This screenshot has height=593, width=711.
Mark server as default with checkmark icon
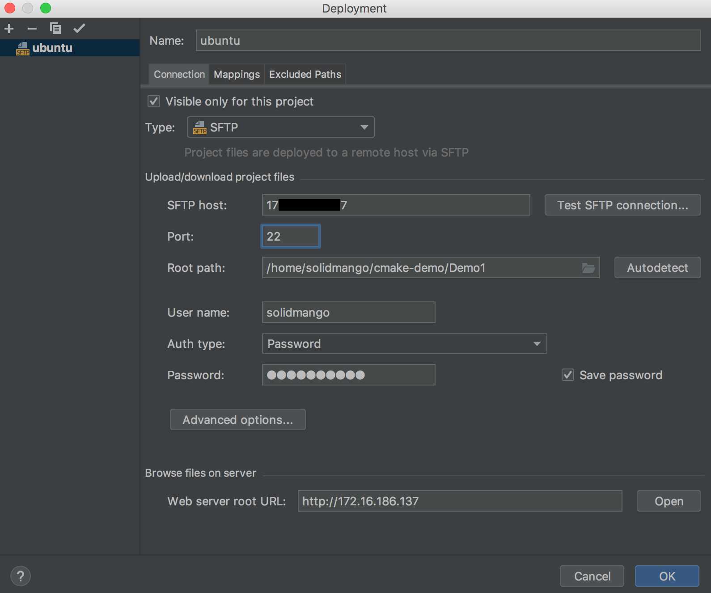coord(79,29)
